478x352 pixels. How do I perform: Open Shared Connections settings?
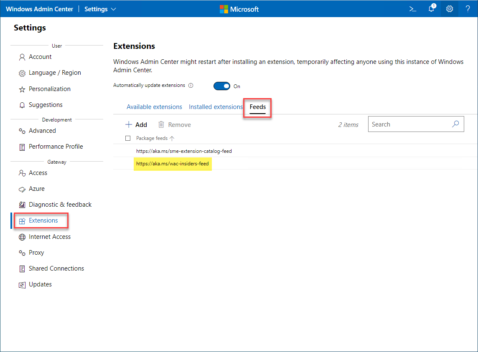coord(56,268)
